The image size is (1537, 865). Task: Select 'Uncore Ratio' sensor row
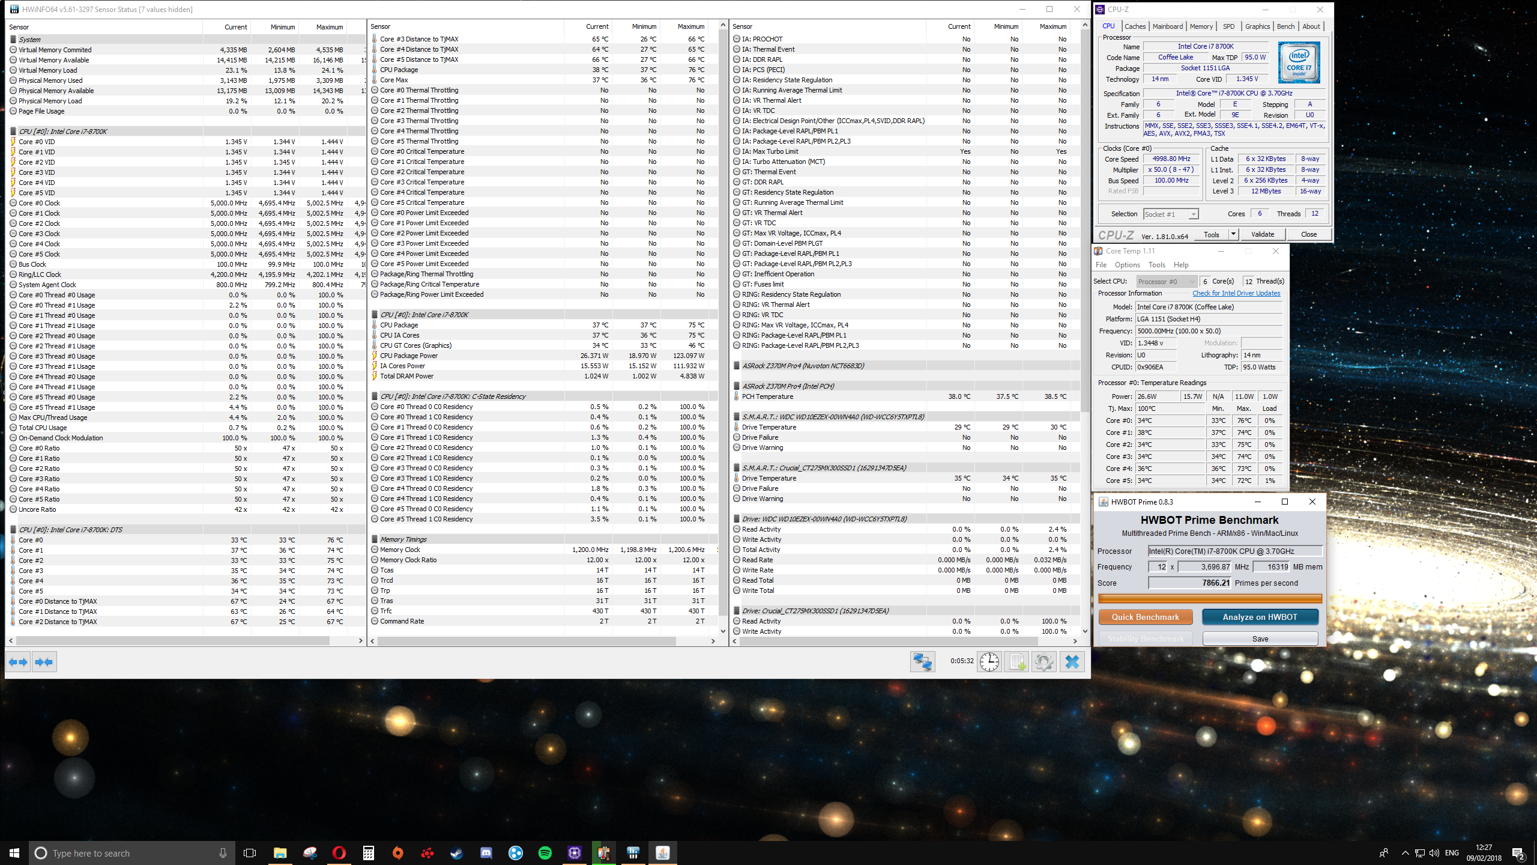click(x=186, y=509)
